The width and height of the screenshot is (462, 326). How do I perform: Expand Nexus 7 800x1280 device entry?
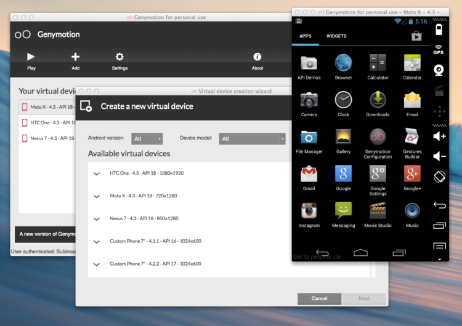(x=96, y=219)
